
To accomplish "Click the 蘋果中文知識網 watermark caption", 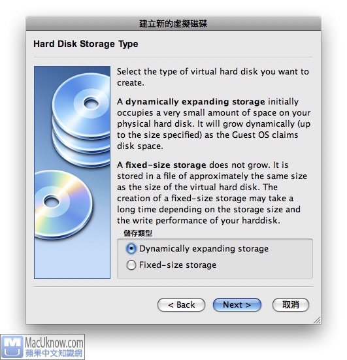I will 54,353.
